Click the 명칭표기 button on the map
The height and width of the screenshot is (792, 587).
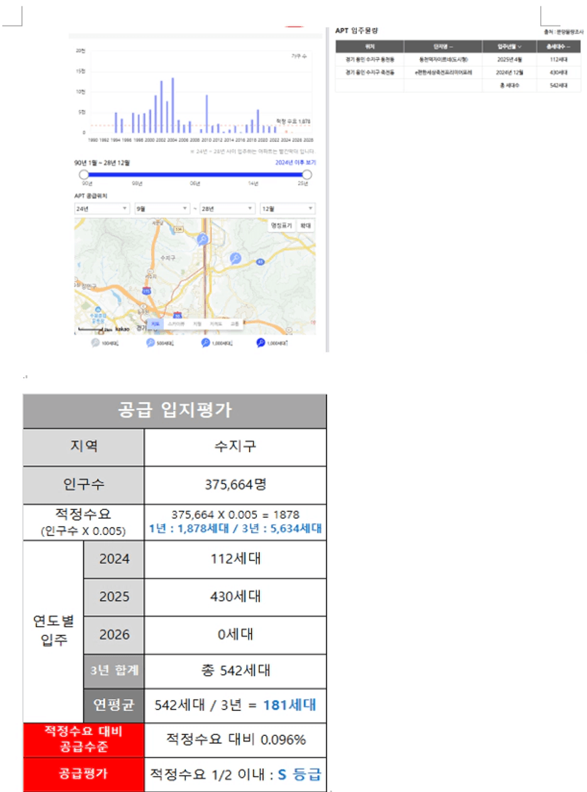tap(282, 225)
